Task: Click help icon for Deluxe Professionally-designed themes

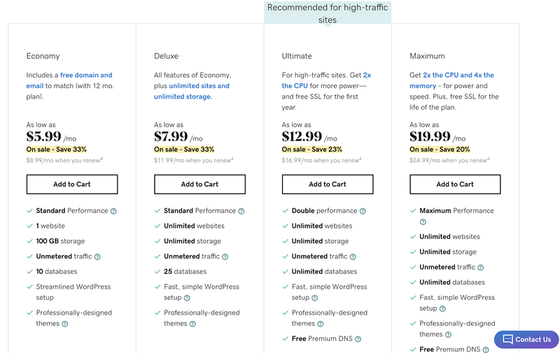Action: [193, 324]
